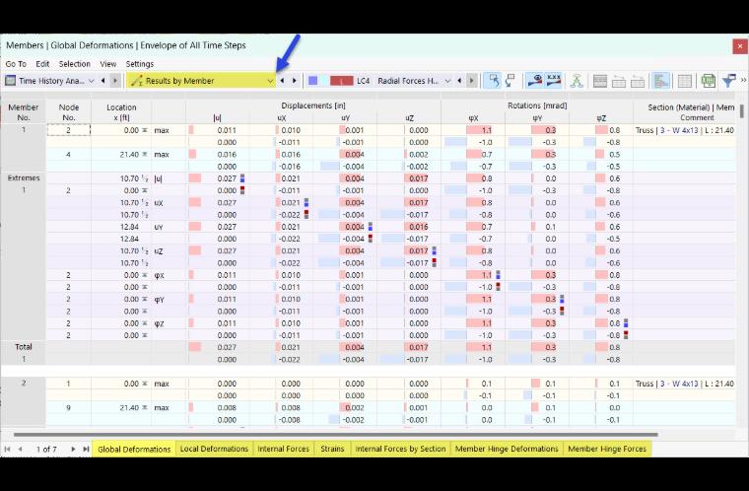Click the vertical scrollbar at right edge
Screen dimensions: 749x491
(742, 110)
